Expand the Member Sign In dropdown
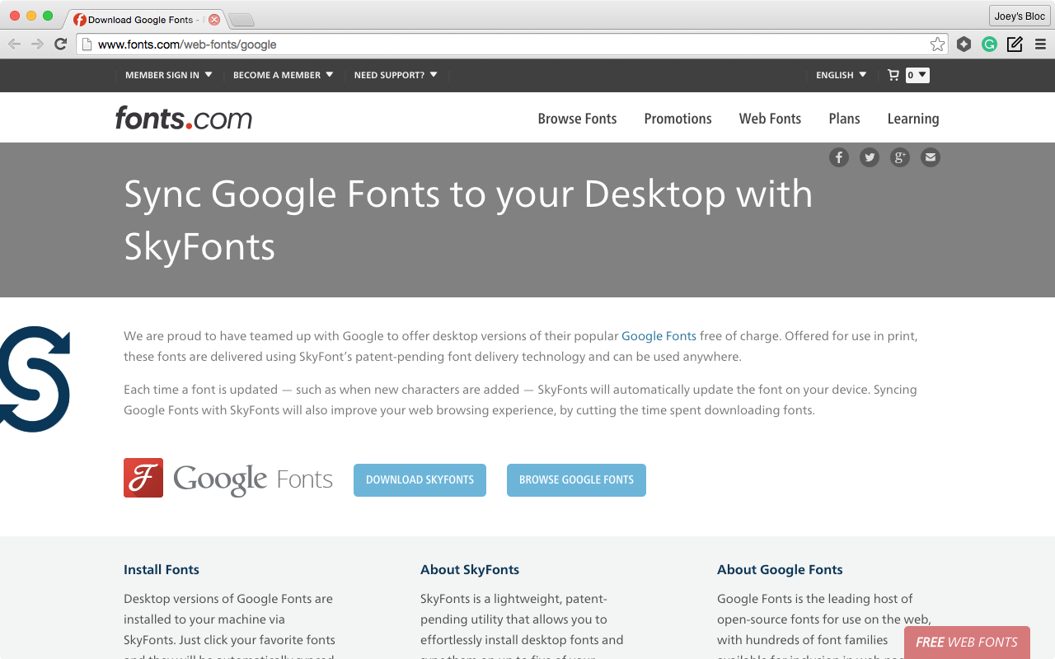Image resolution: width=1055 pixels, height=659 pixels. tap(168, 75)
